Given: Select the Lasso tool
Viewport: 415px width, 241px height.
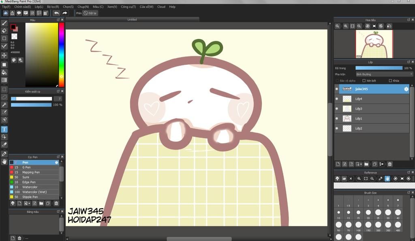Looking at the screenshot, I should tap(4, 97).
